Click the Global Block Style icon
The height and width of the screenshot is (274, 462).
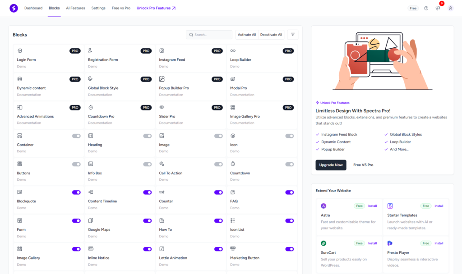click(x=90, y=79)
